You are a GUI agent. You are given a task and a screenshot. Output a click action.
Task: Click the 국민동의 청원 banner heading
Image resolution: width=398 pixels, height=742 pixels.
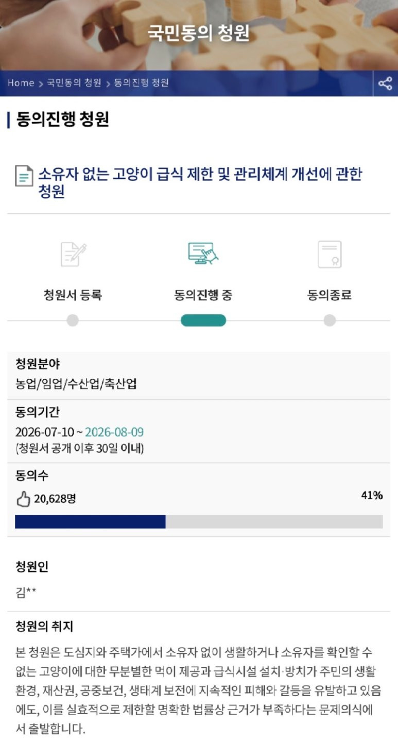(x=199, y=33)
